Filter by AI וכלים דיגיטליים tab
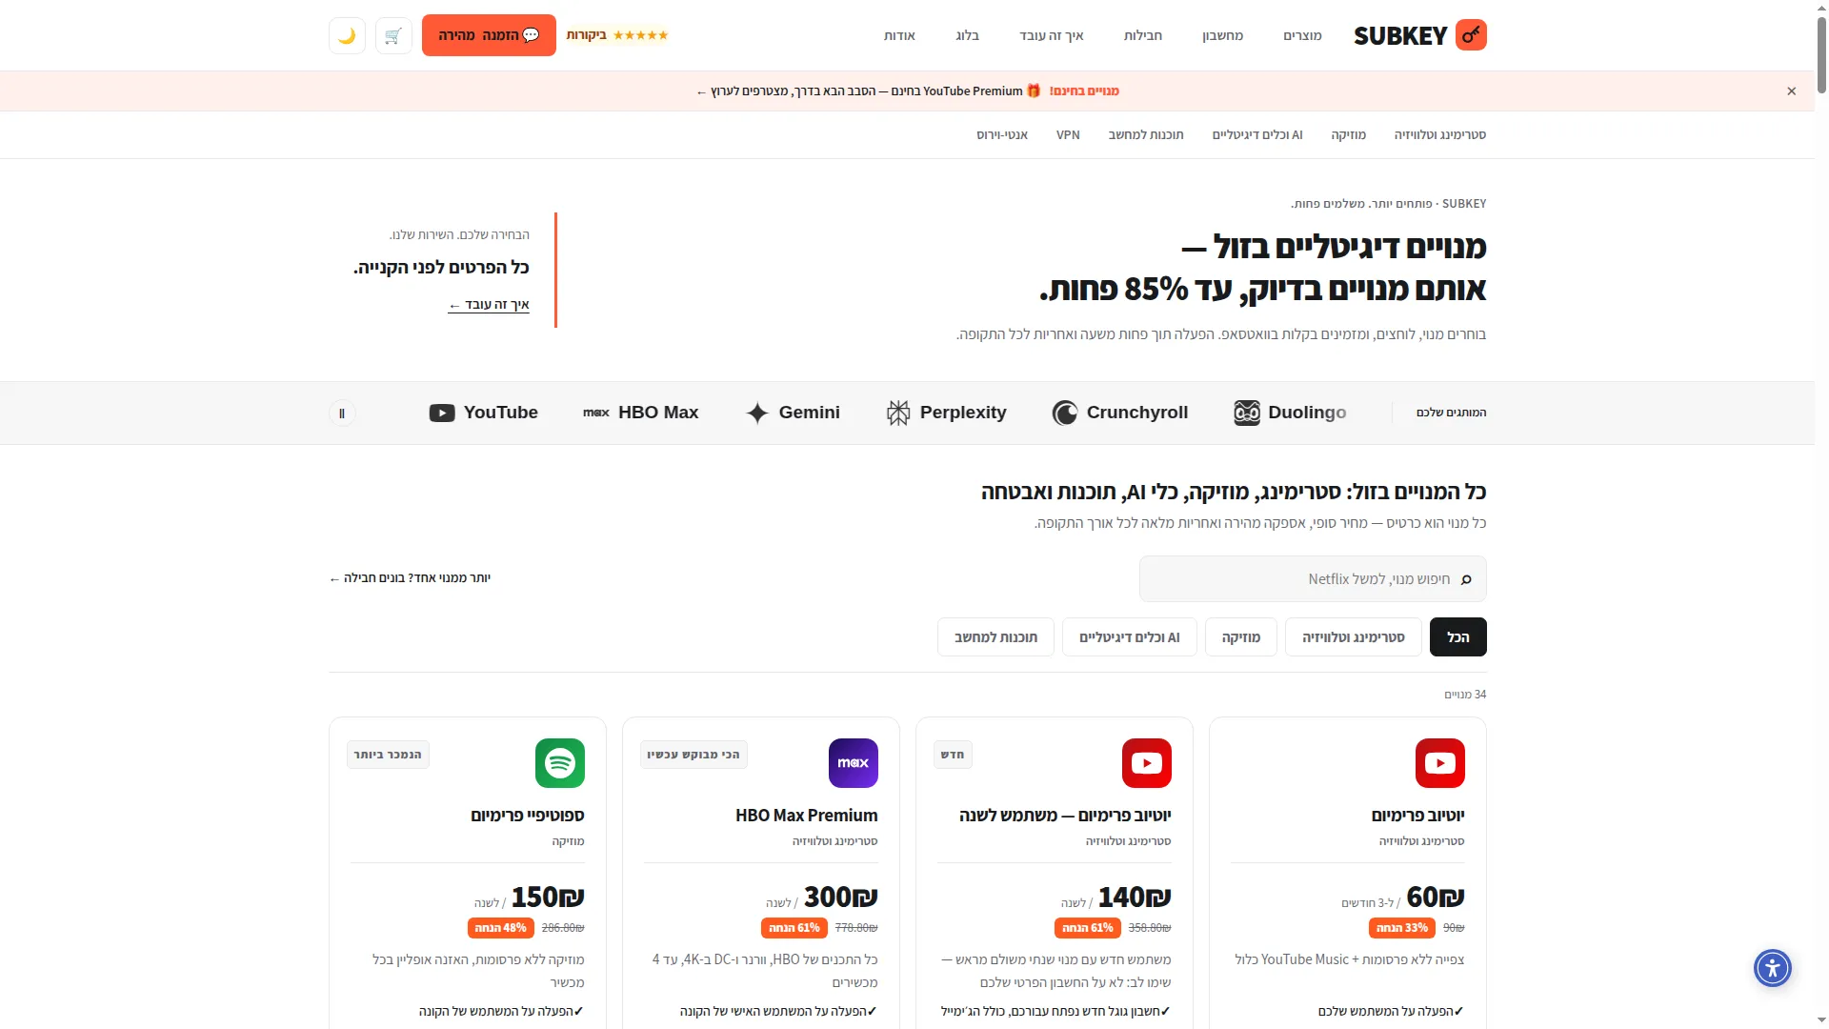This screenshot has height=1029, width=1829. click(x=1130, y=637)
